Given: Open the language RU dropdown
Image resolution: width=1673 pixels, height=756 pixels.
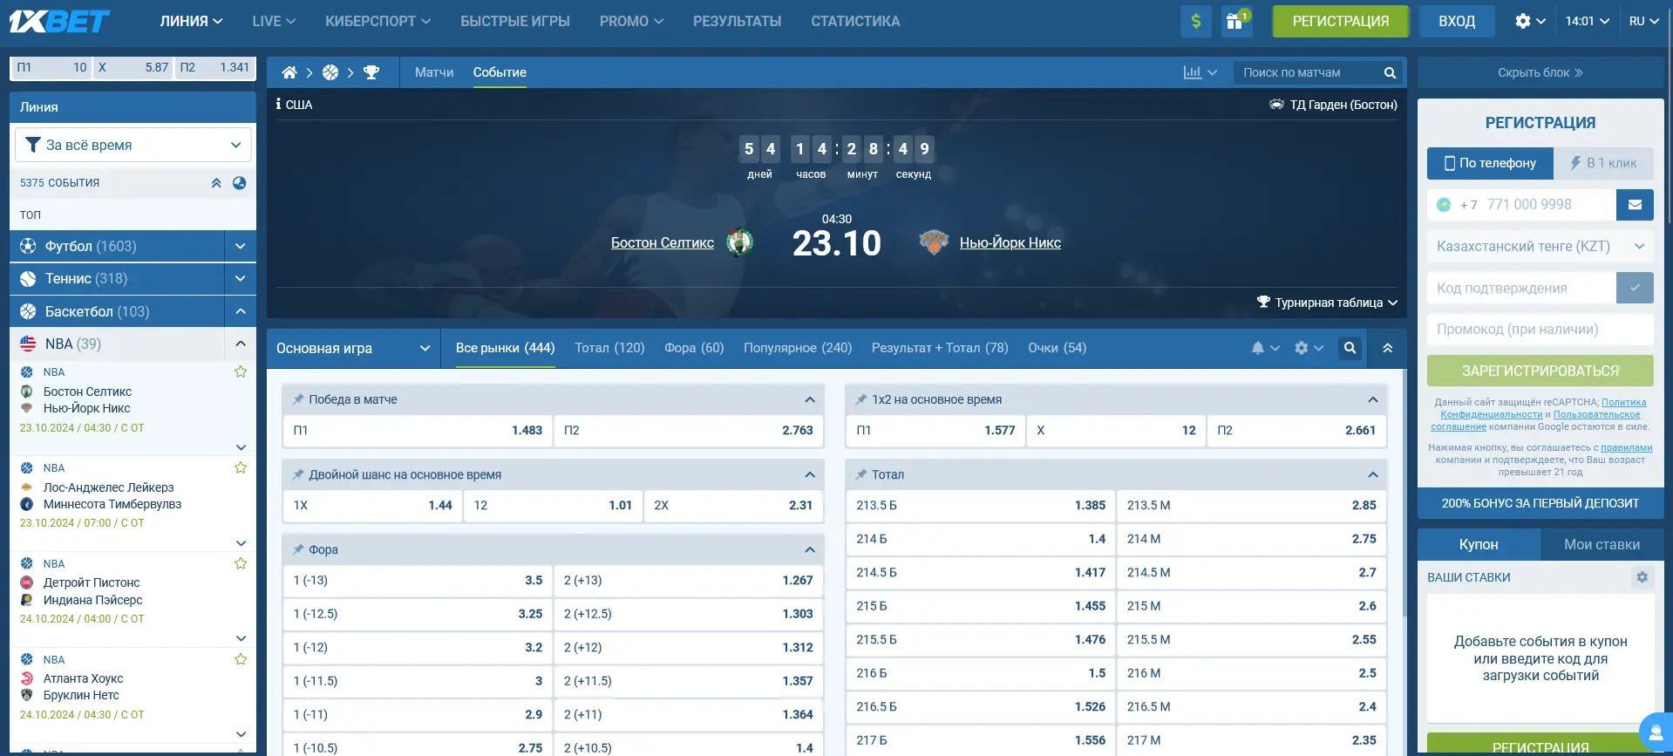Looking at the screenshot, I should [1643, 21].
